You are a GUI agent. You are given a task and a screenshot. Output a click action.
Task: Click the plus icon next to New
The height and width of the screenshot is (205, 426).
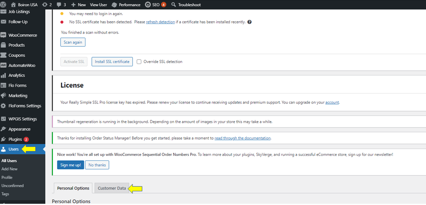[x=73, y=4]
